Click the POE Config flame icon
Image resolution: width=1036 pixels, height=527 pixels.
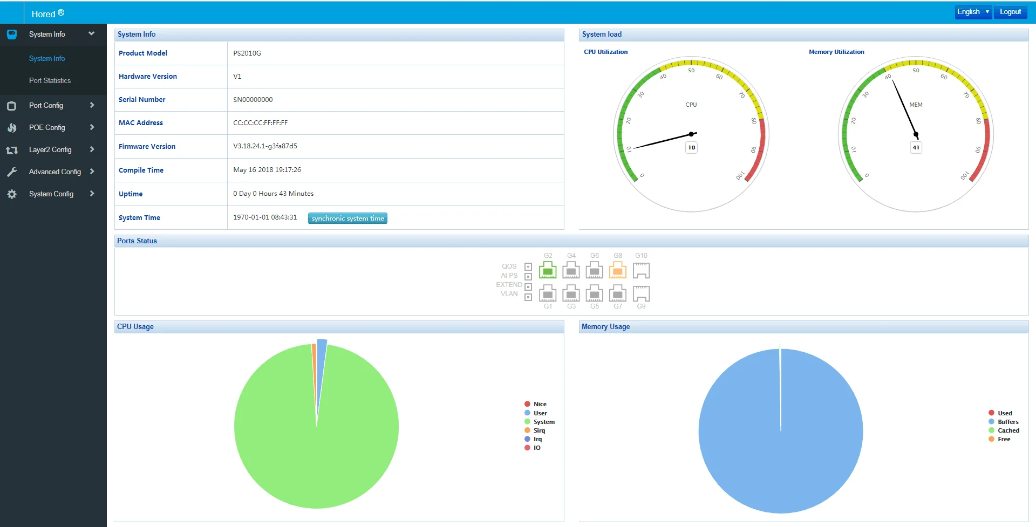click(12, 128)
